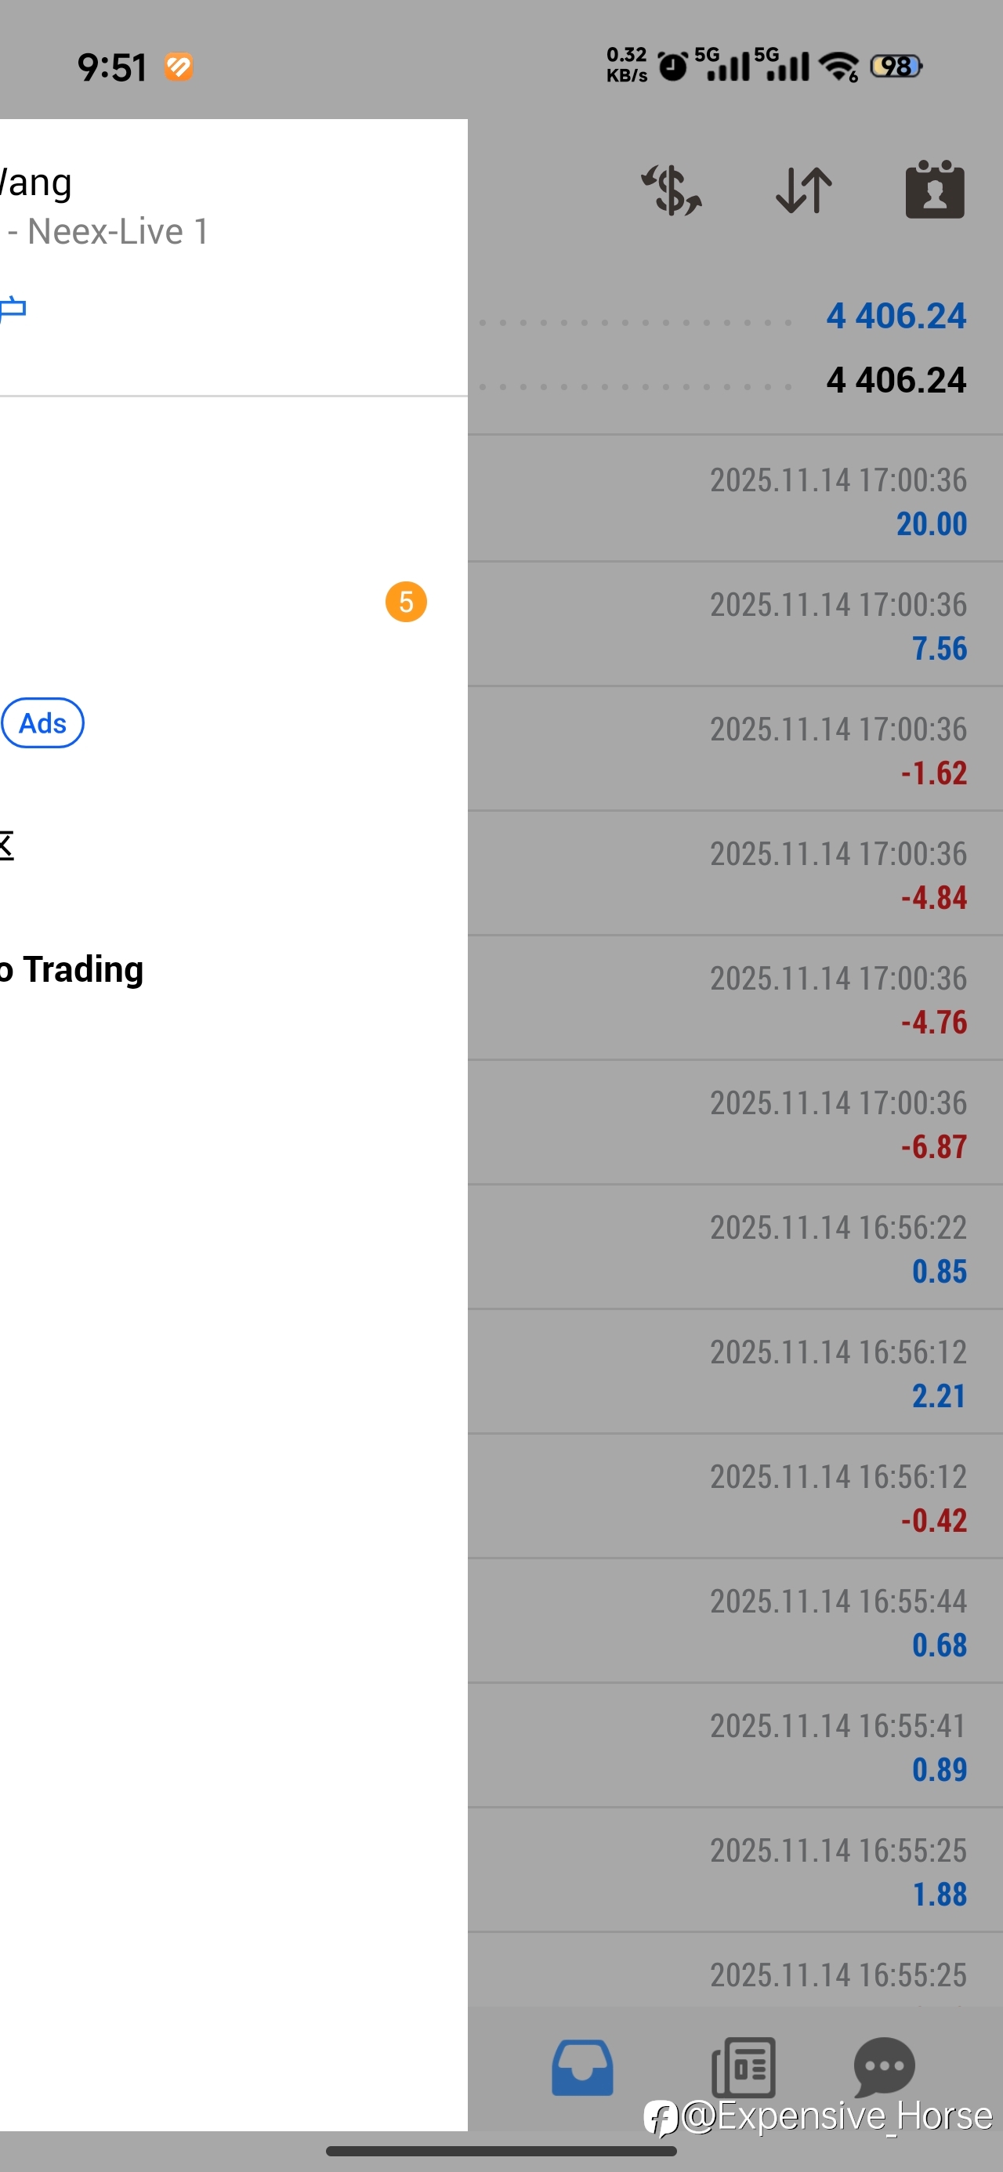Switch to the news tab icon
This screenshot has width=1003, height=2172.
click(x=743, y=2066)
